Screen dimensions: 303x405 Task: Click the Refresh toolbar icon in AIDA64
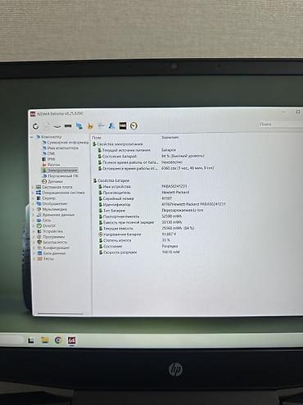click(36, 126)
